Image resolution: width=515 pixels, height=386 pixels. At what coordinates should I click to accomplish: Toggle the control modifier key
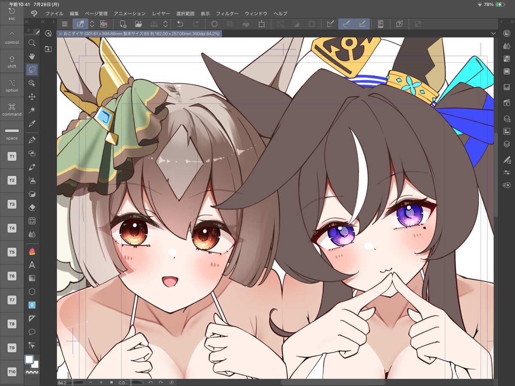[12, 38]
